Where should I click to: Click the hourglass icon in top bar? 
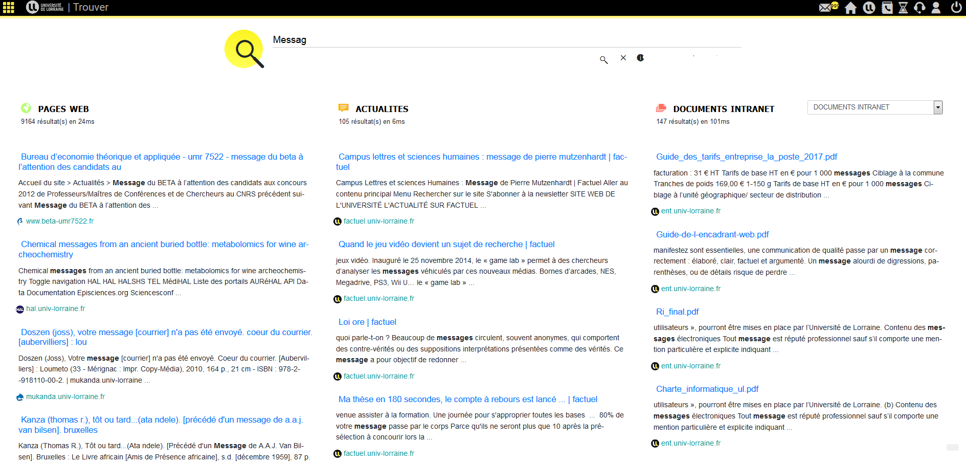903,8
